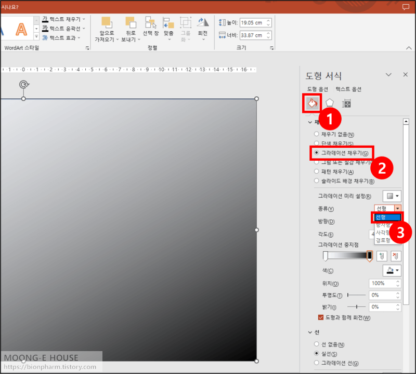Enable 패턴 채우기 fill option
This screenshot has width=416, height=374.
318,170
